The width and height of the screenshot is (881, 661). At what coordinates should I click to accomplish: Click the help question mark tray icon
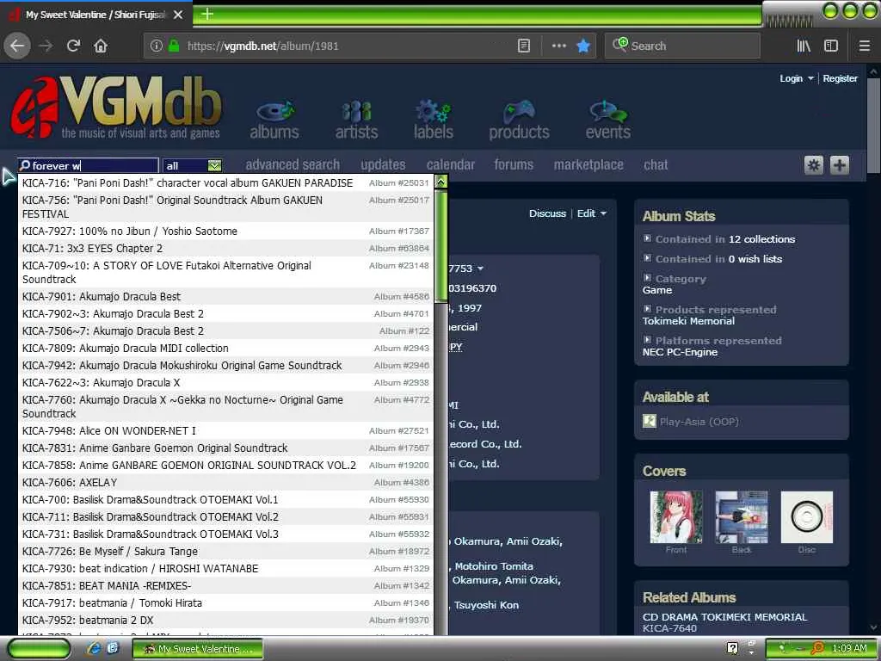732,648
